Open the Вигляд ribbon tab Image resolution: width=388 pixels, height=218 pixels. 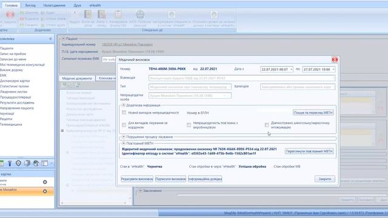click(30, 5)
